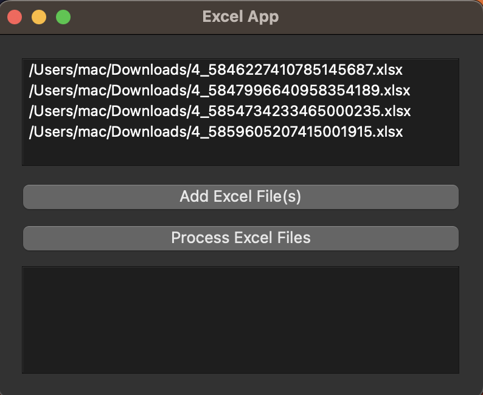
Task: Close the Excel App window
Action: (15, 17)
